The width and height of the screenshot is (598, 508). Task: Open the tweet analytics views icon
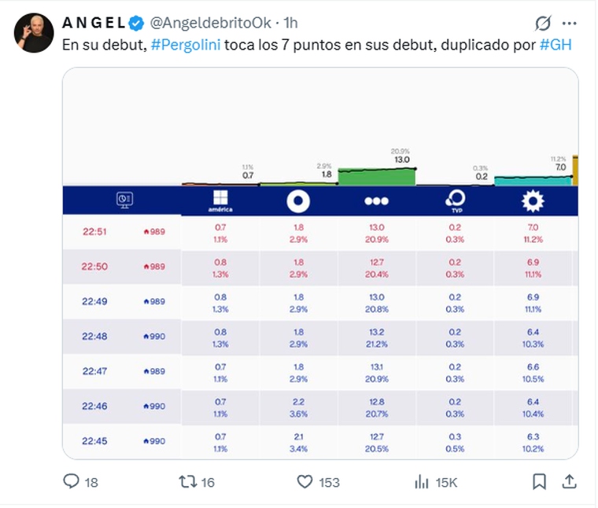tap(422, 481)
